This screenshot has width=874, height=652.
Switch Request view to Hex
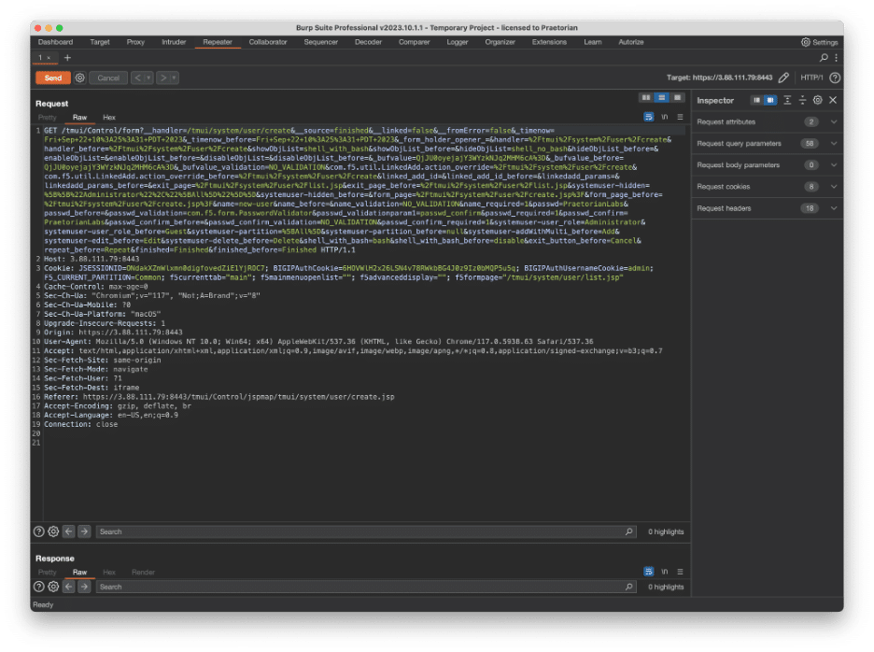(x=109, y=118)
